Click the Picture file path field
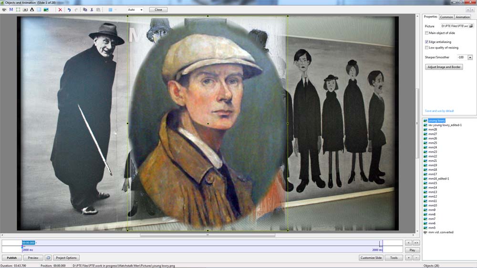 (455, 26)
